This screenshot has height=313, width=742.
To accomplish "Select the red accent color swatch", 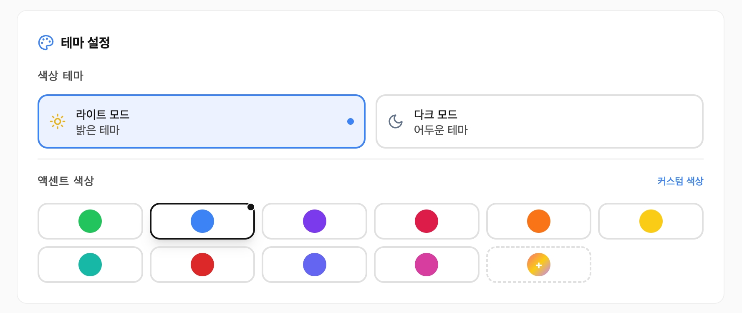I will coord(202,265).
